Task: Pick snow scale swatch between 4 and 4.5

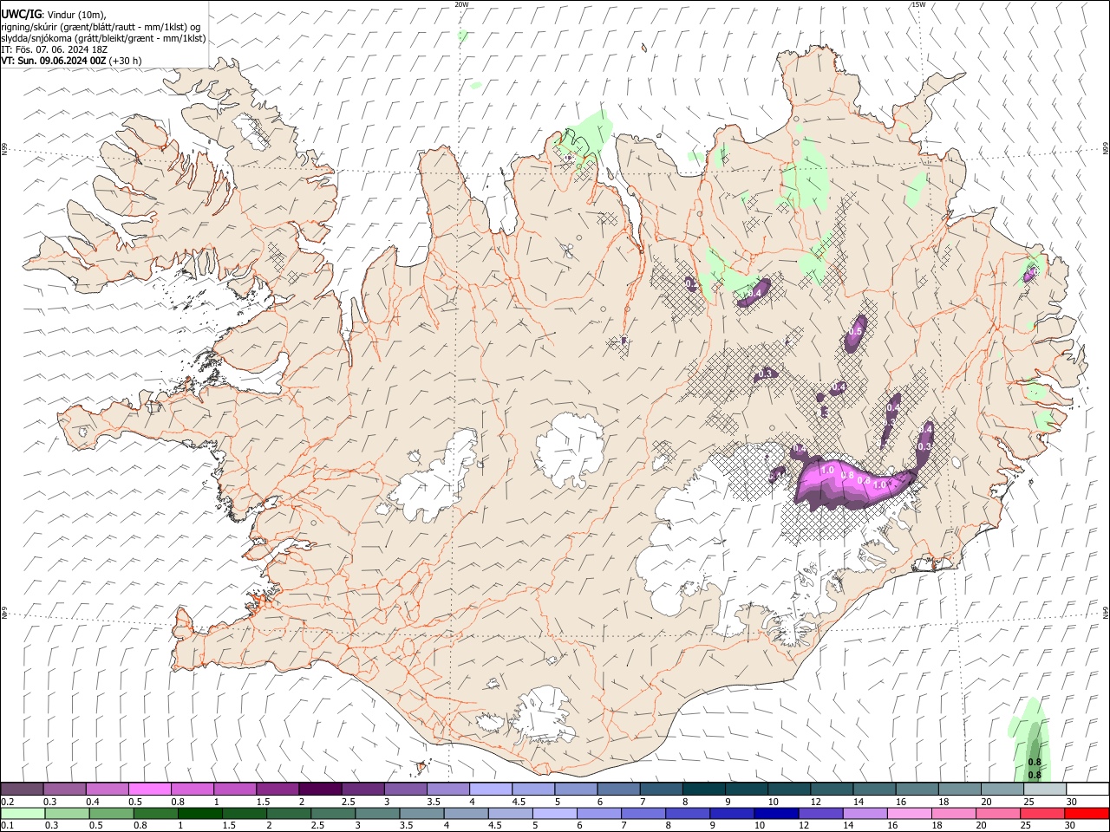Action: point(490,790)
